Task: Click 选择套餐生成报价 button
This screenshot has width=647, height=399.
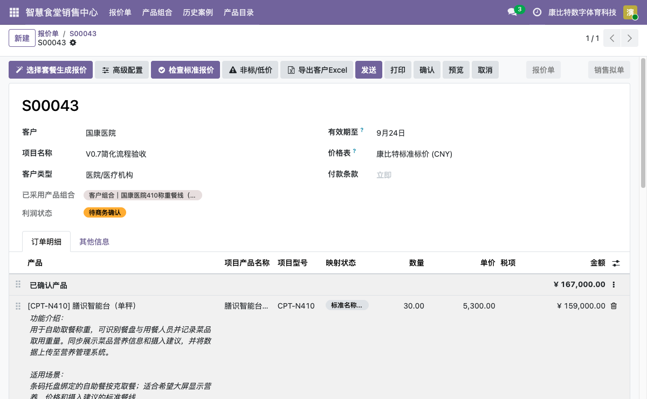Action: [51, 70]
